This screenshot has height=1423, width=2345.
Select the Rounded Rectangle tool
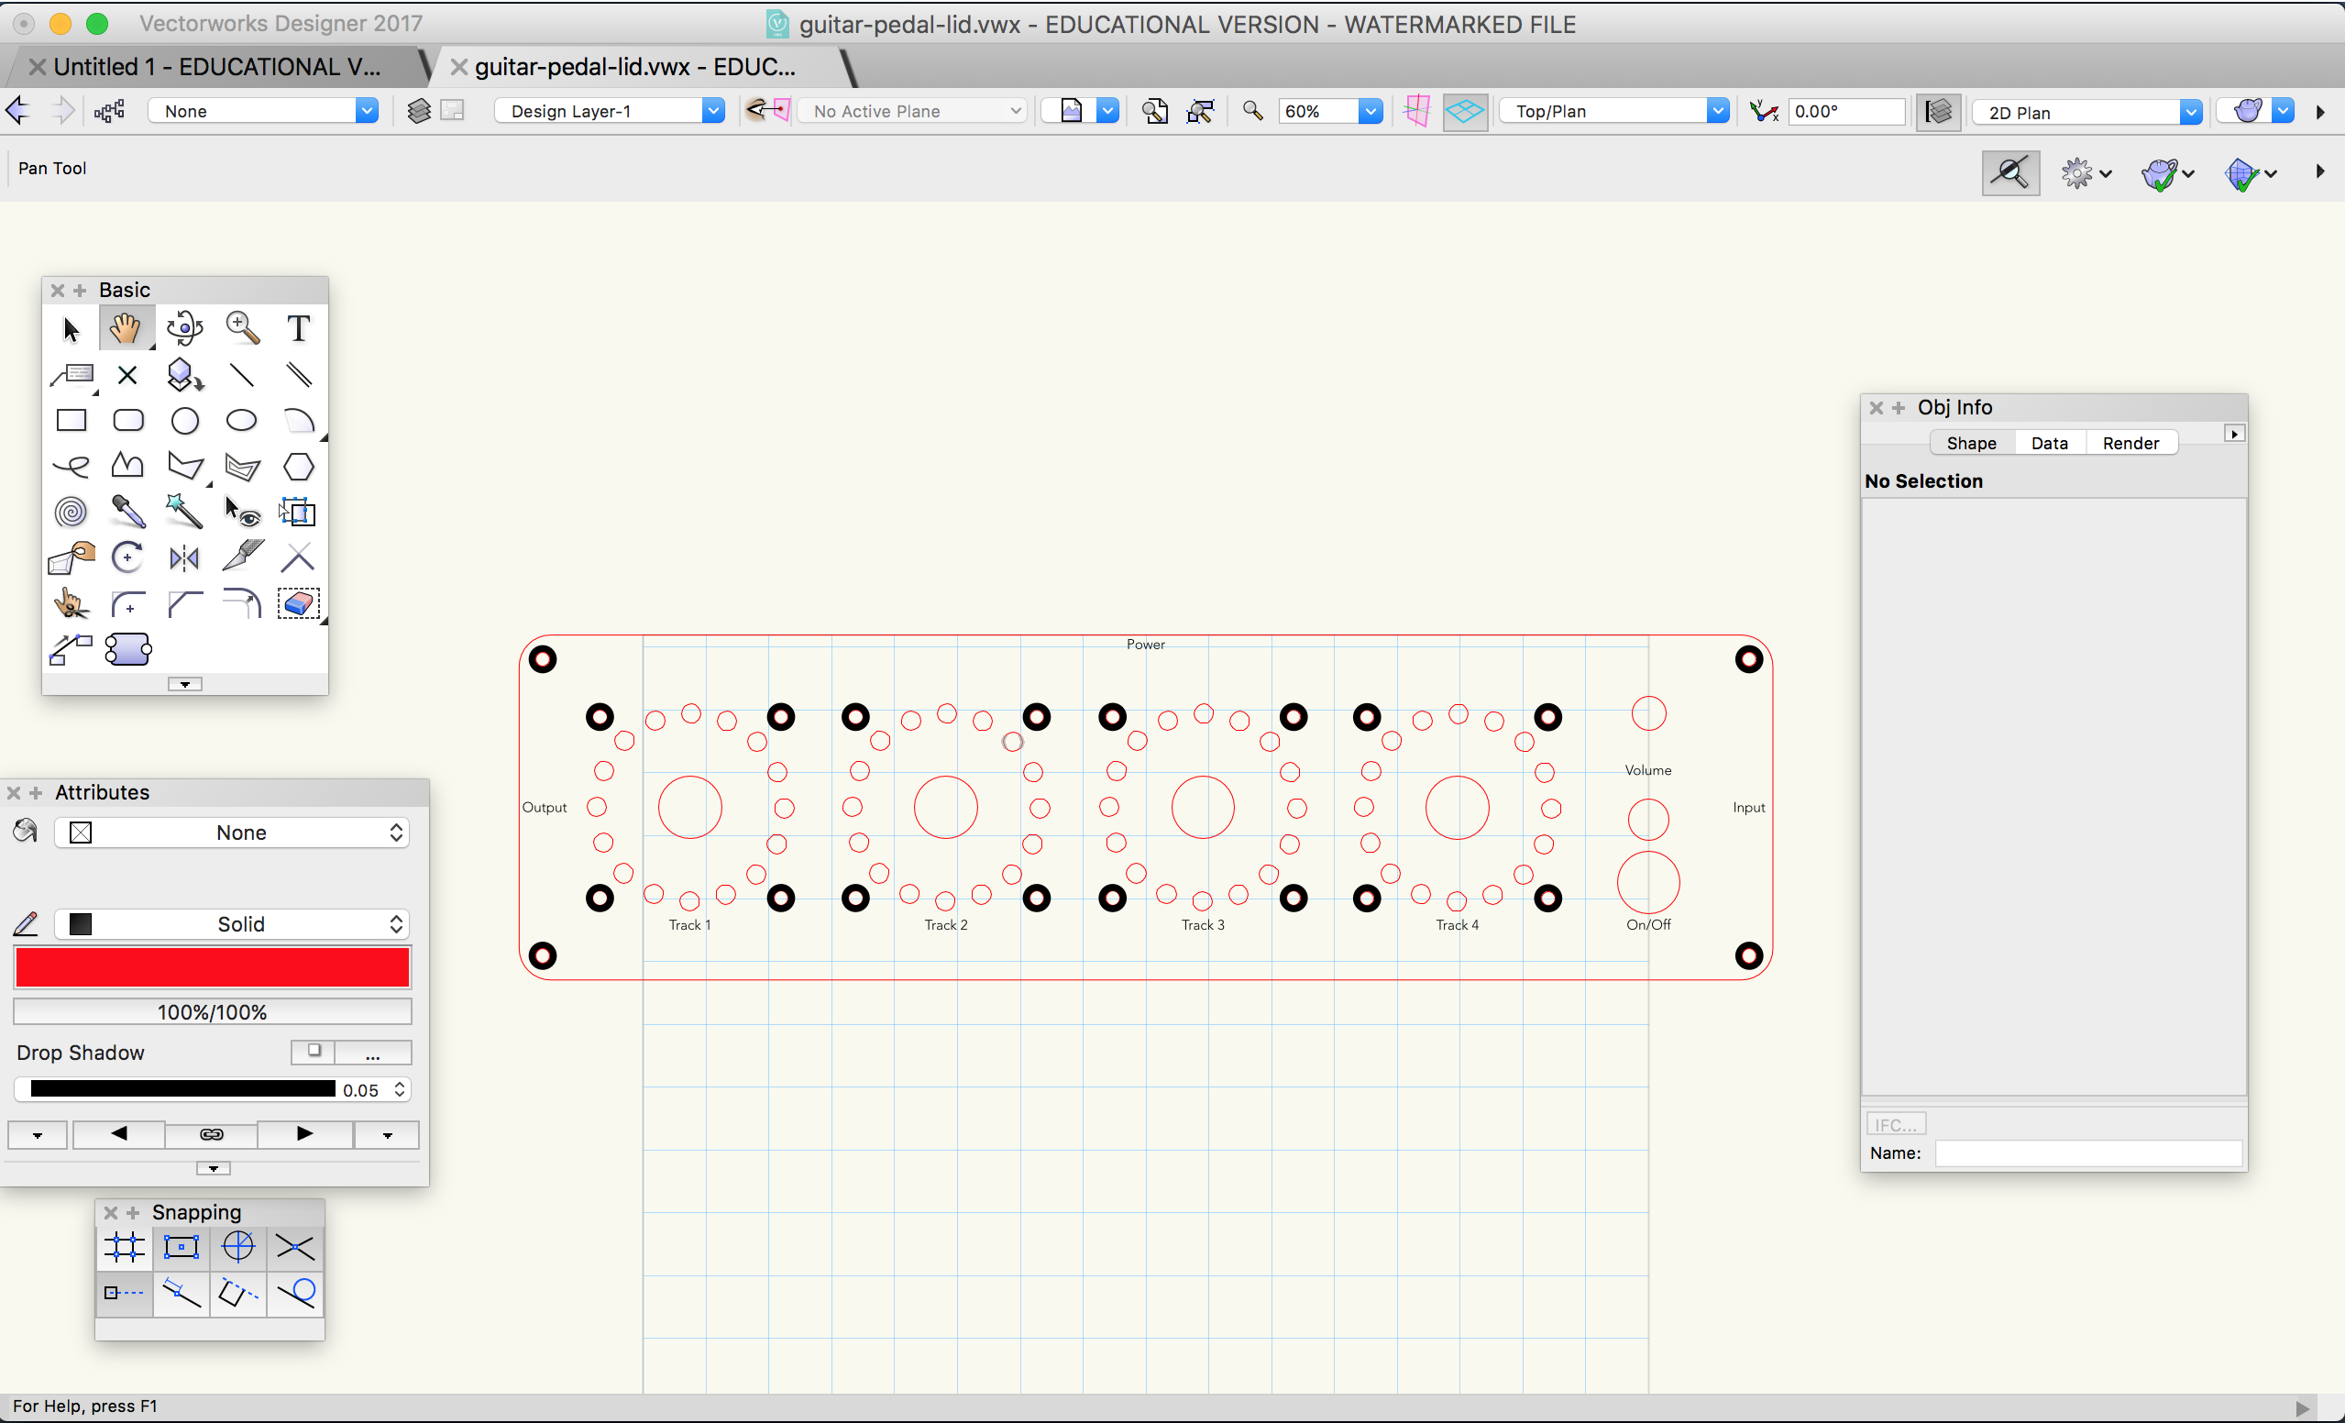point(127,420)
